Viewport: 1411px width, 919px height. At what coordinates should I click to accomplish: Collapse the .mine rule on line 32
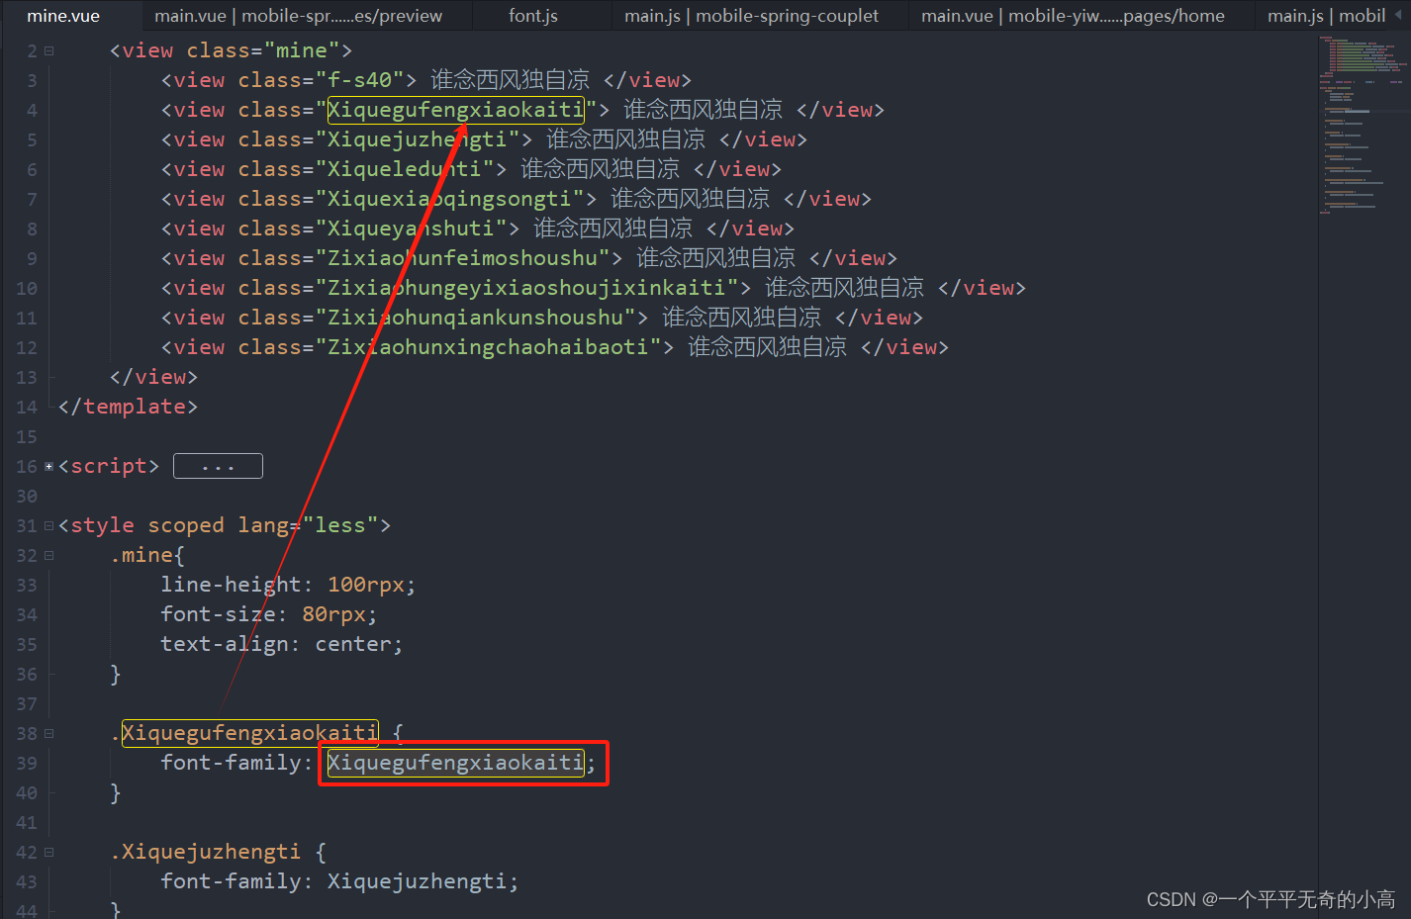click(48, 555)
